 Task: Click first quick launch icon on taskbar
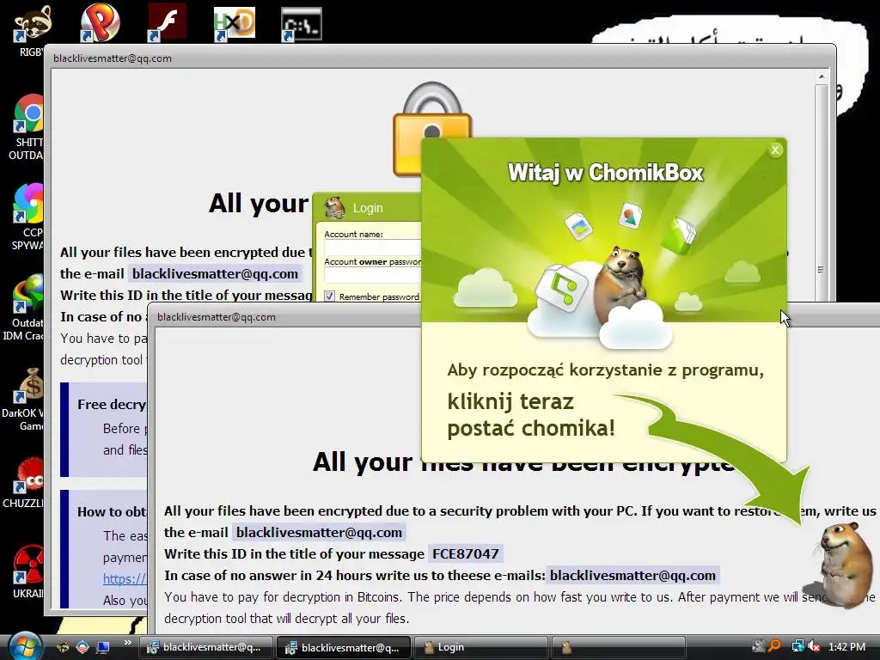[x=63, y=647]
